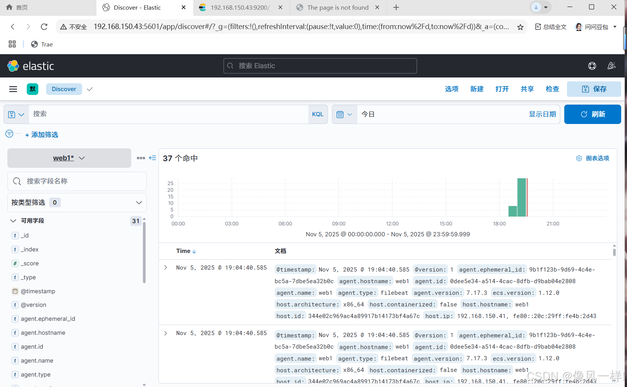Click the 共享 menu item
Image resolution: width=627 pixels, height=387 pixels.
[527, 89]
